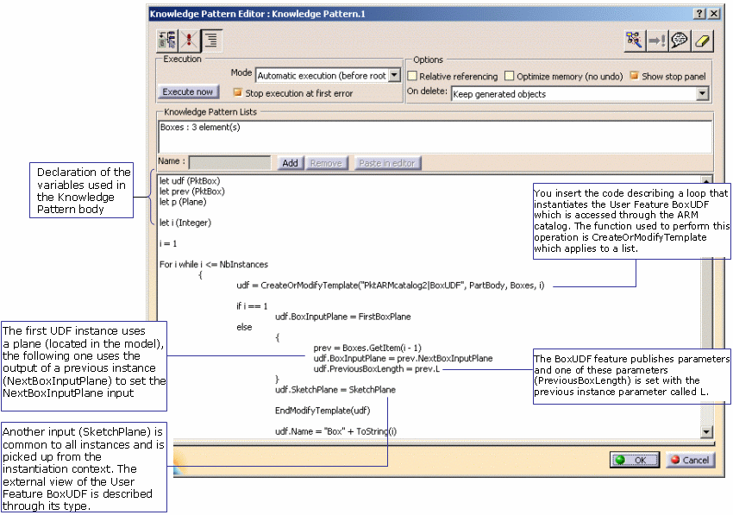This screenshot has height=515, width=733.
Task: Click the code editor scroll-down arrow
Action: tap(707, 431)
